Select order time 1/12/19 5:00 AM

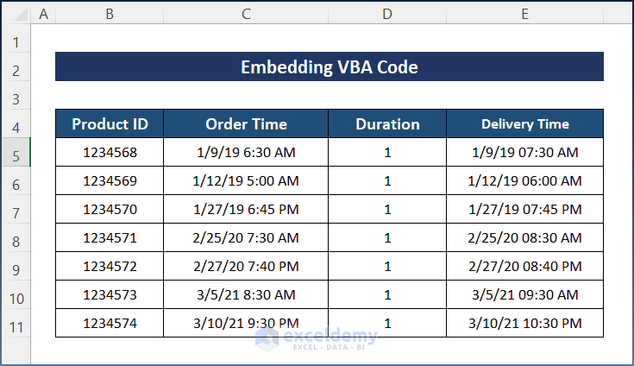246,181
